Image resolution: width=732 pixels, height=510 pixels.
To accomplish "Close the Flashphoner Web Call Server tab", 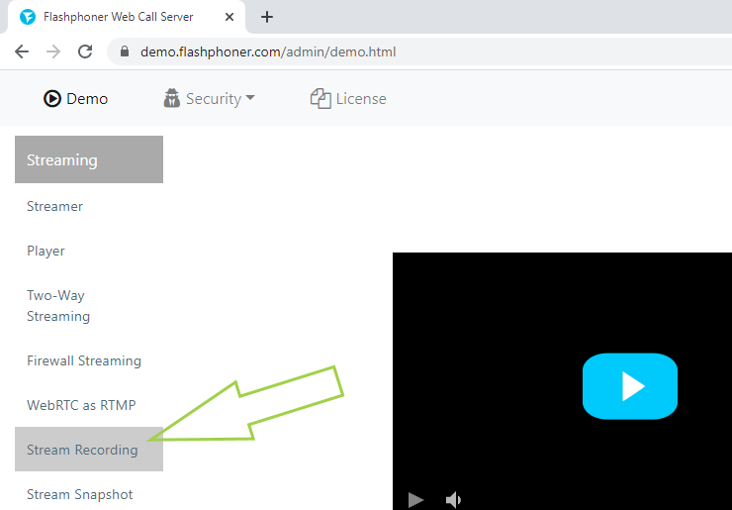I will click(x=229, y=17).
